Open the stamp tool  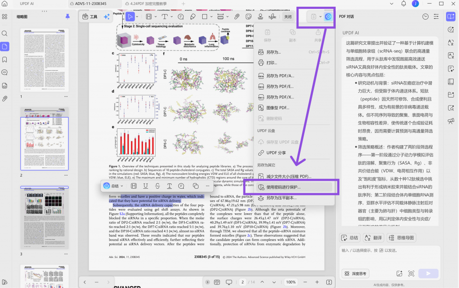pyautogui.click(x=260, y=17)
